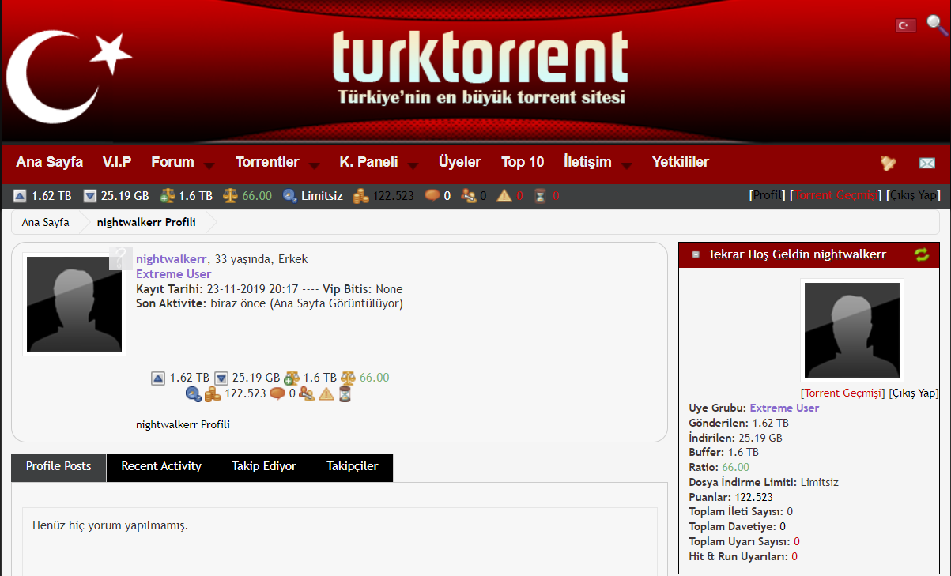Viewport: 951px width, 576px height.
Task: Click the upload arrow icon in profile stats
Action: coord(158,378)
